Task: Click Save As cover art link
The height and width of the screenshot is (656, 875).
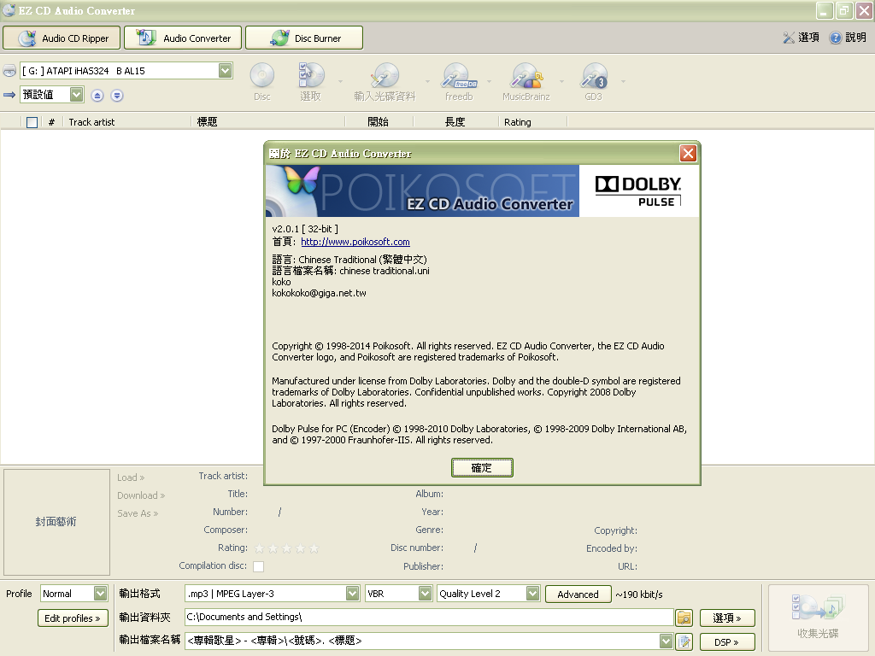Action: tap(138, 513)
